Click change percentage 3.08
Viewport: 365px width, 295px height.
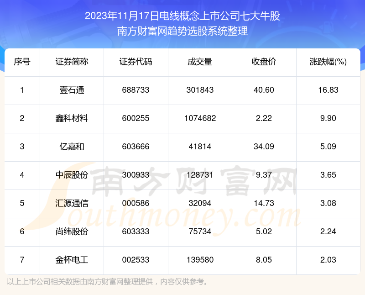click(x=328, y=203)
